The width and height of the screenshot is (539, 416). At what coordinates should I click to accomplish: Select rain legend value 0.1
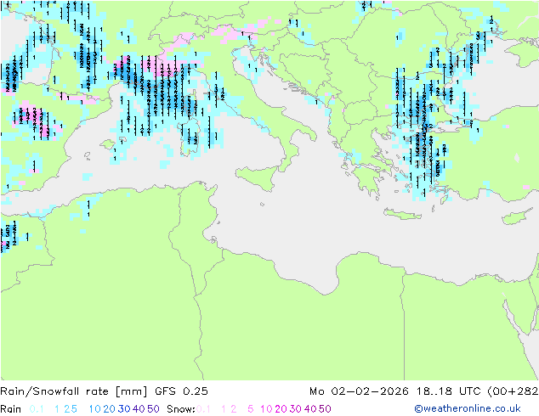coord(37,409)
